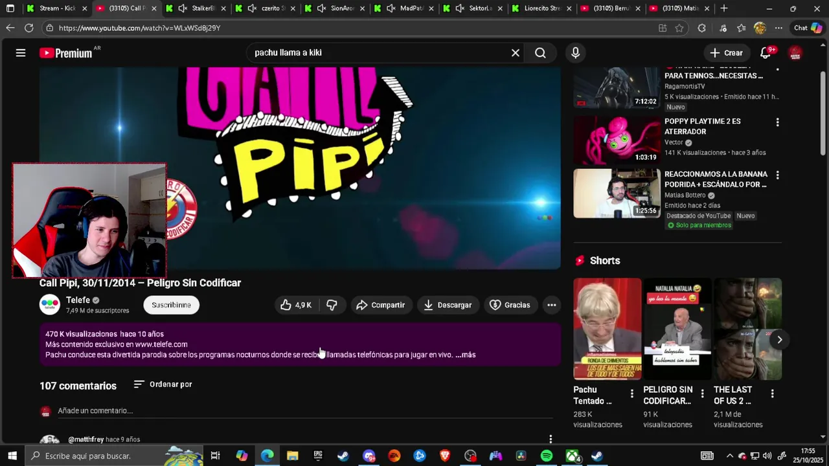Open the Windows Start menu
The height and width of the screenshot is (466, 829).
point(12,456)
